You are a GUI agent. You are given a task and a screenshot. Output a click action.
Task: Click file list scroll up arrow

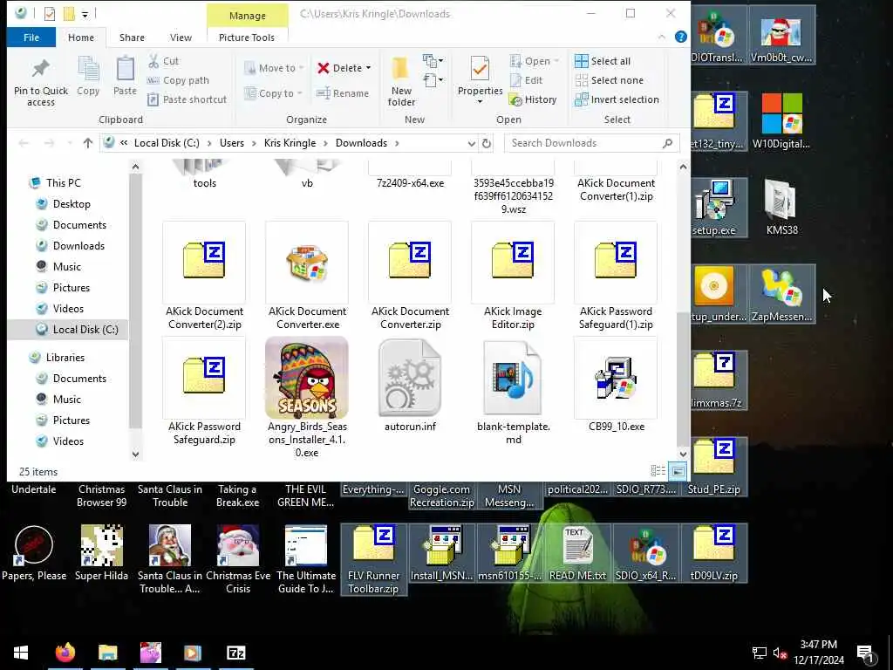coord(683,167)
